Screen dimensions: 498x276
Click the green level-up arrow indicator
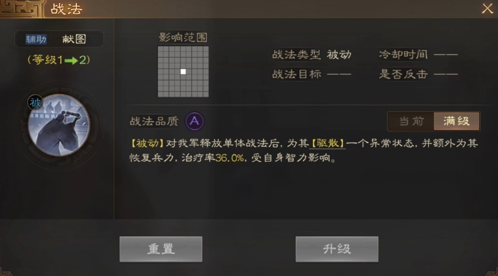(71, 60)
